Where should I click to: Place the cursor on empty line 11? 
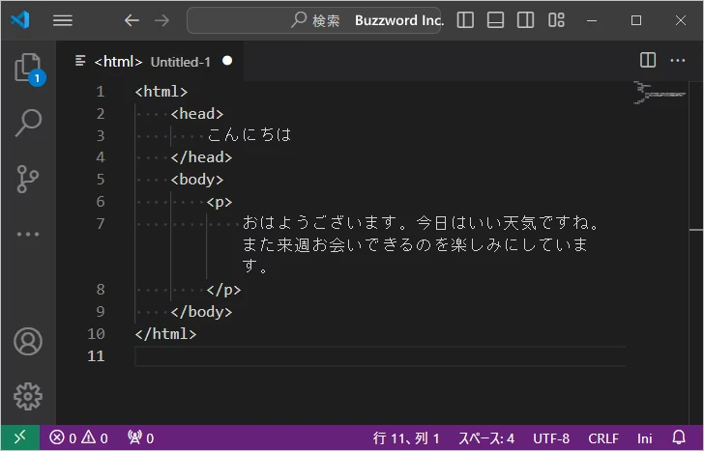point(380,356)
